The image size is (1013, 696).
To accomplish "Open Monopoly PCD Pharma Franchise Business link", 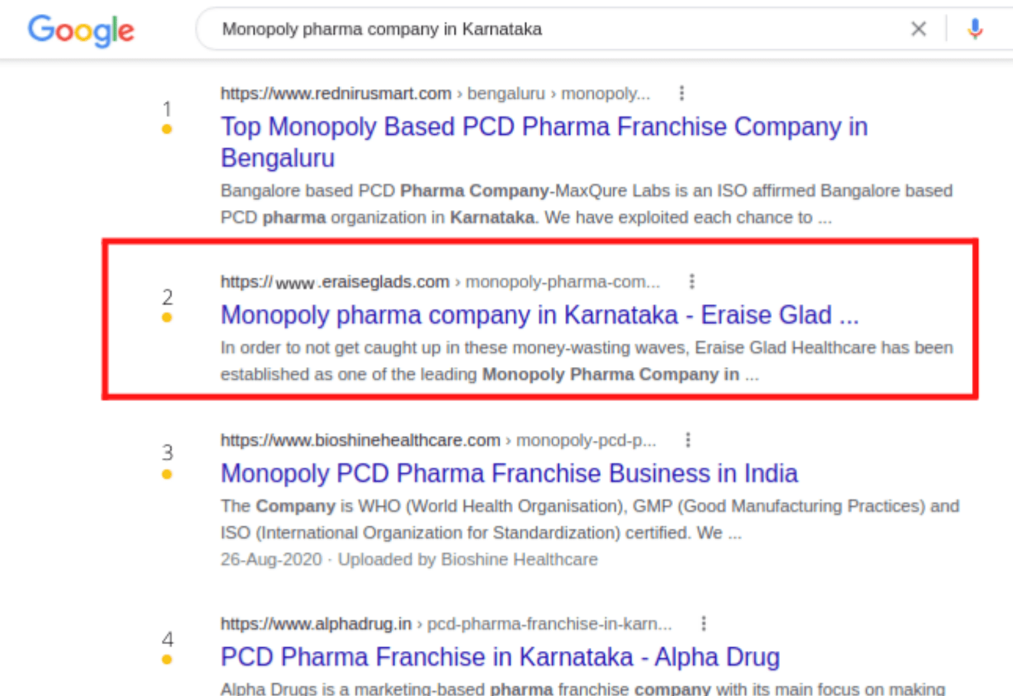I will (x=508, y=473).
